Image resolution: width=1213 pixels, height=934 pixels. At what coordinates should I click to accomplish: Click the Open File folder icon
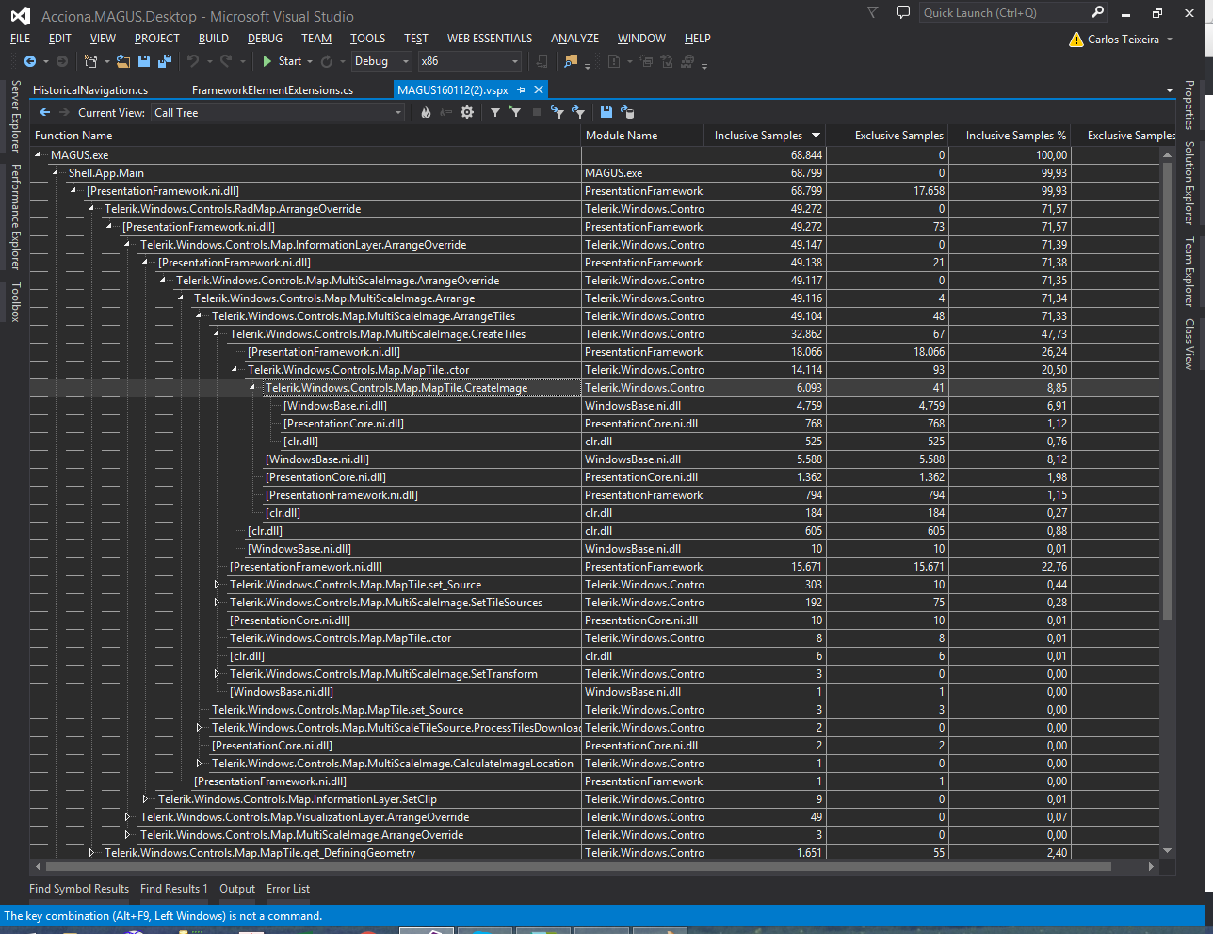click(123, 61)
